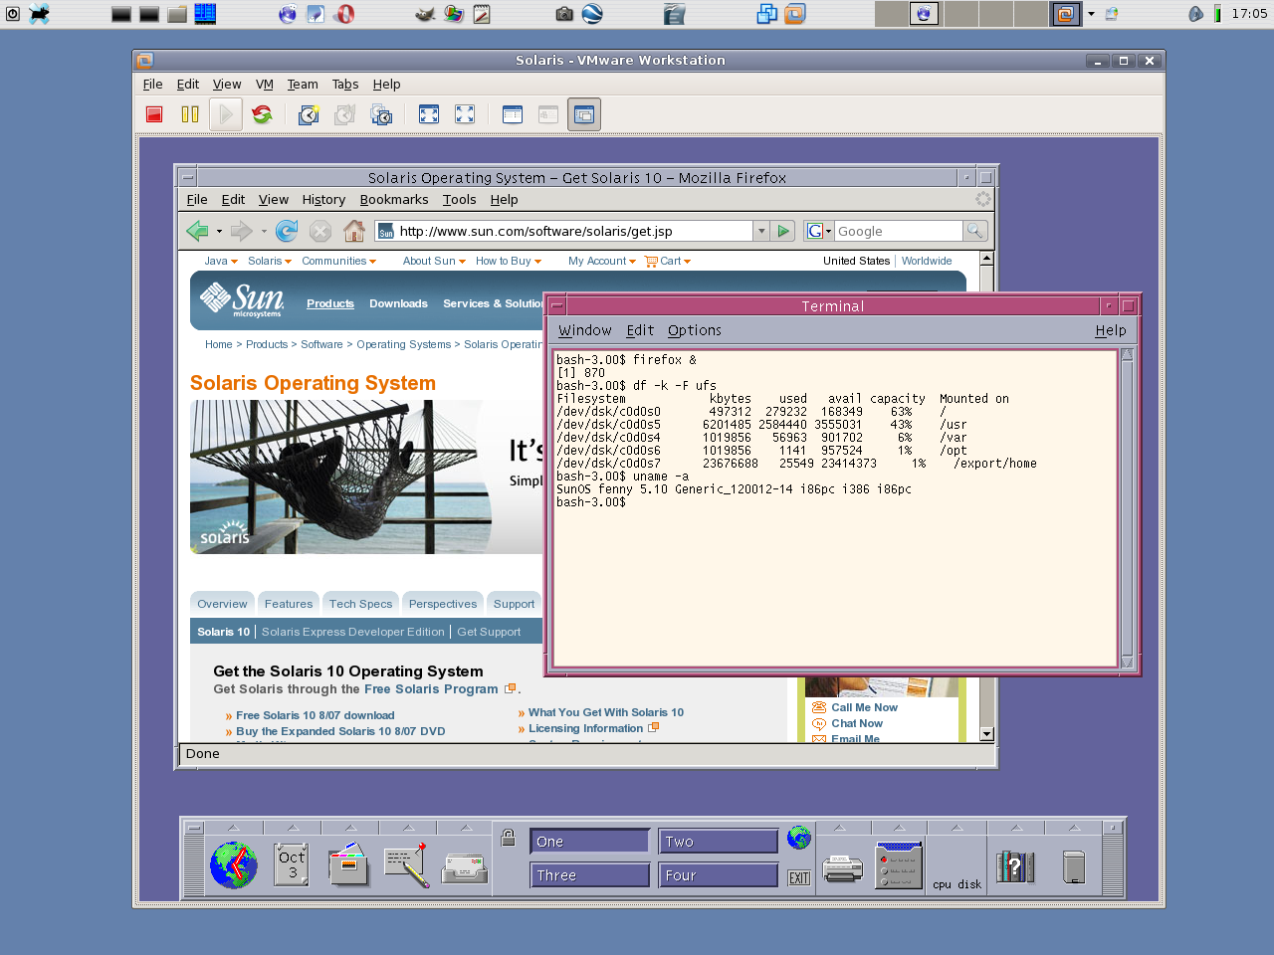Switch to workspace Two
The image size is (1274, 955).
click(719, 842)
